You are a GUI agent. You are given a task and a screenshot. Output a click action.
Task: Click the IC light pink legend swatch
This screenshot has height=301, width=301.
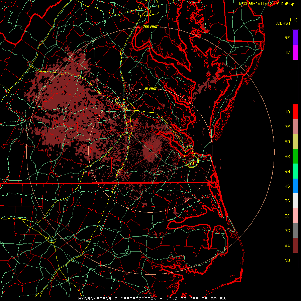295,216
